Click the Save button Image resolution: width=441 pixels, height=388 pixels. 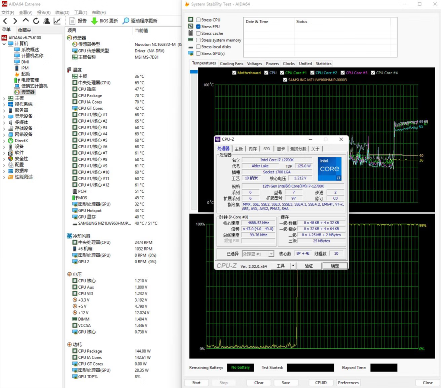point(286,383)
